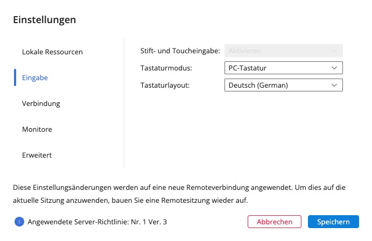372x241 pixels.
Task: Click the chevron arrow of the Tastaturlayout dropdown
Action: (x=334, y=85)
